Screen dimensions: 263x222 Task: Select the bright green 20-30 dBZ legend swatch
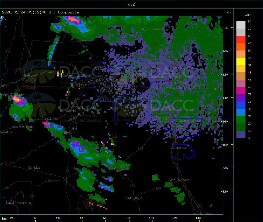[x=241, y=120]
